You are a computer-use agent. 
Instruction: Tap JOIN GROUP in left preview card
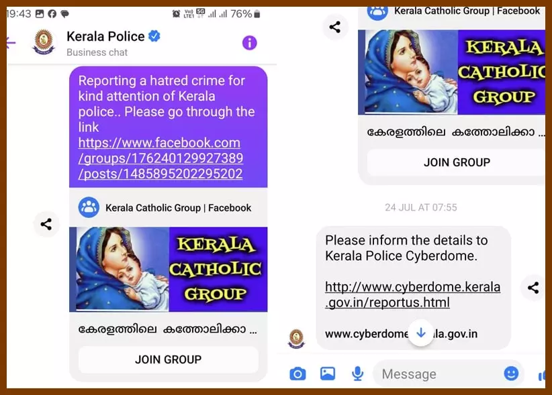[169, 359]
